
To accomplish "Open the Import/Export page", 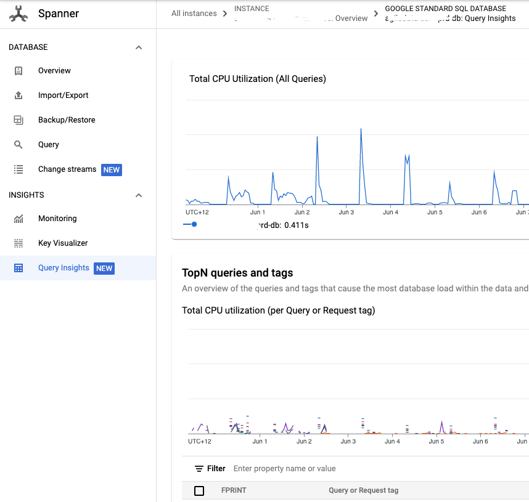I will tap(63, 95).
